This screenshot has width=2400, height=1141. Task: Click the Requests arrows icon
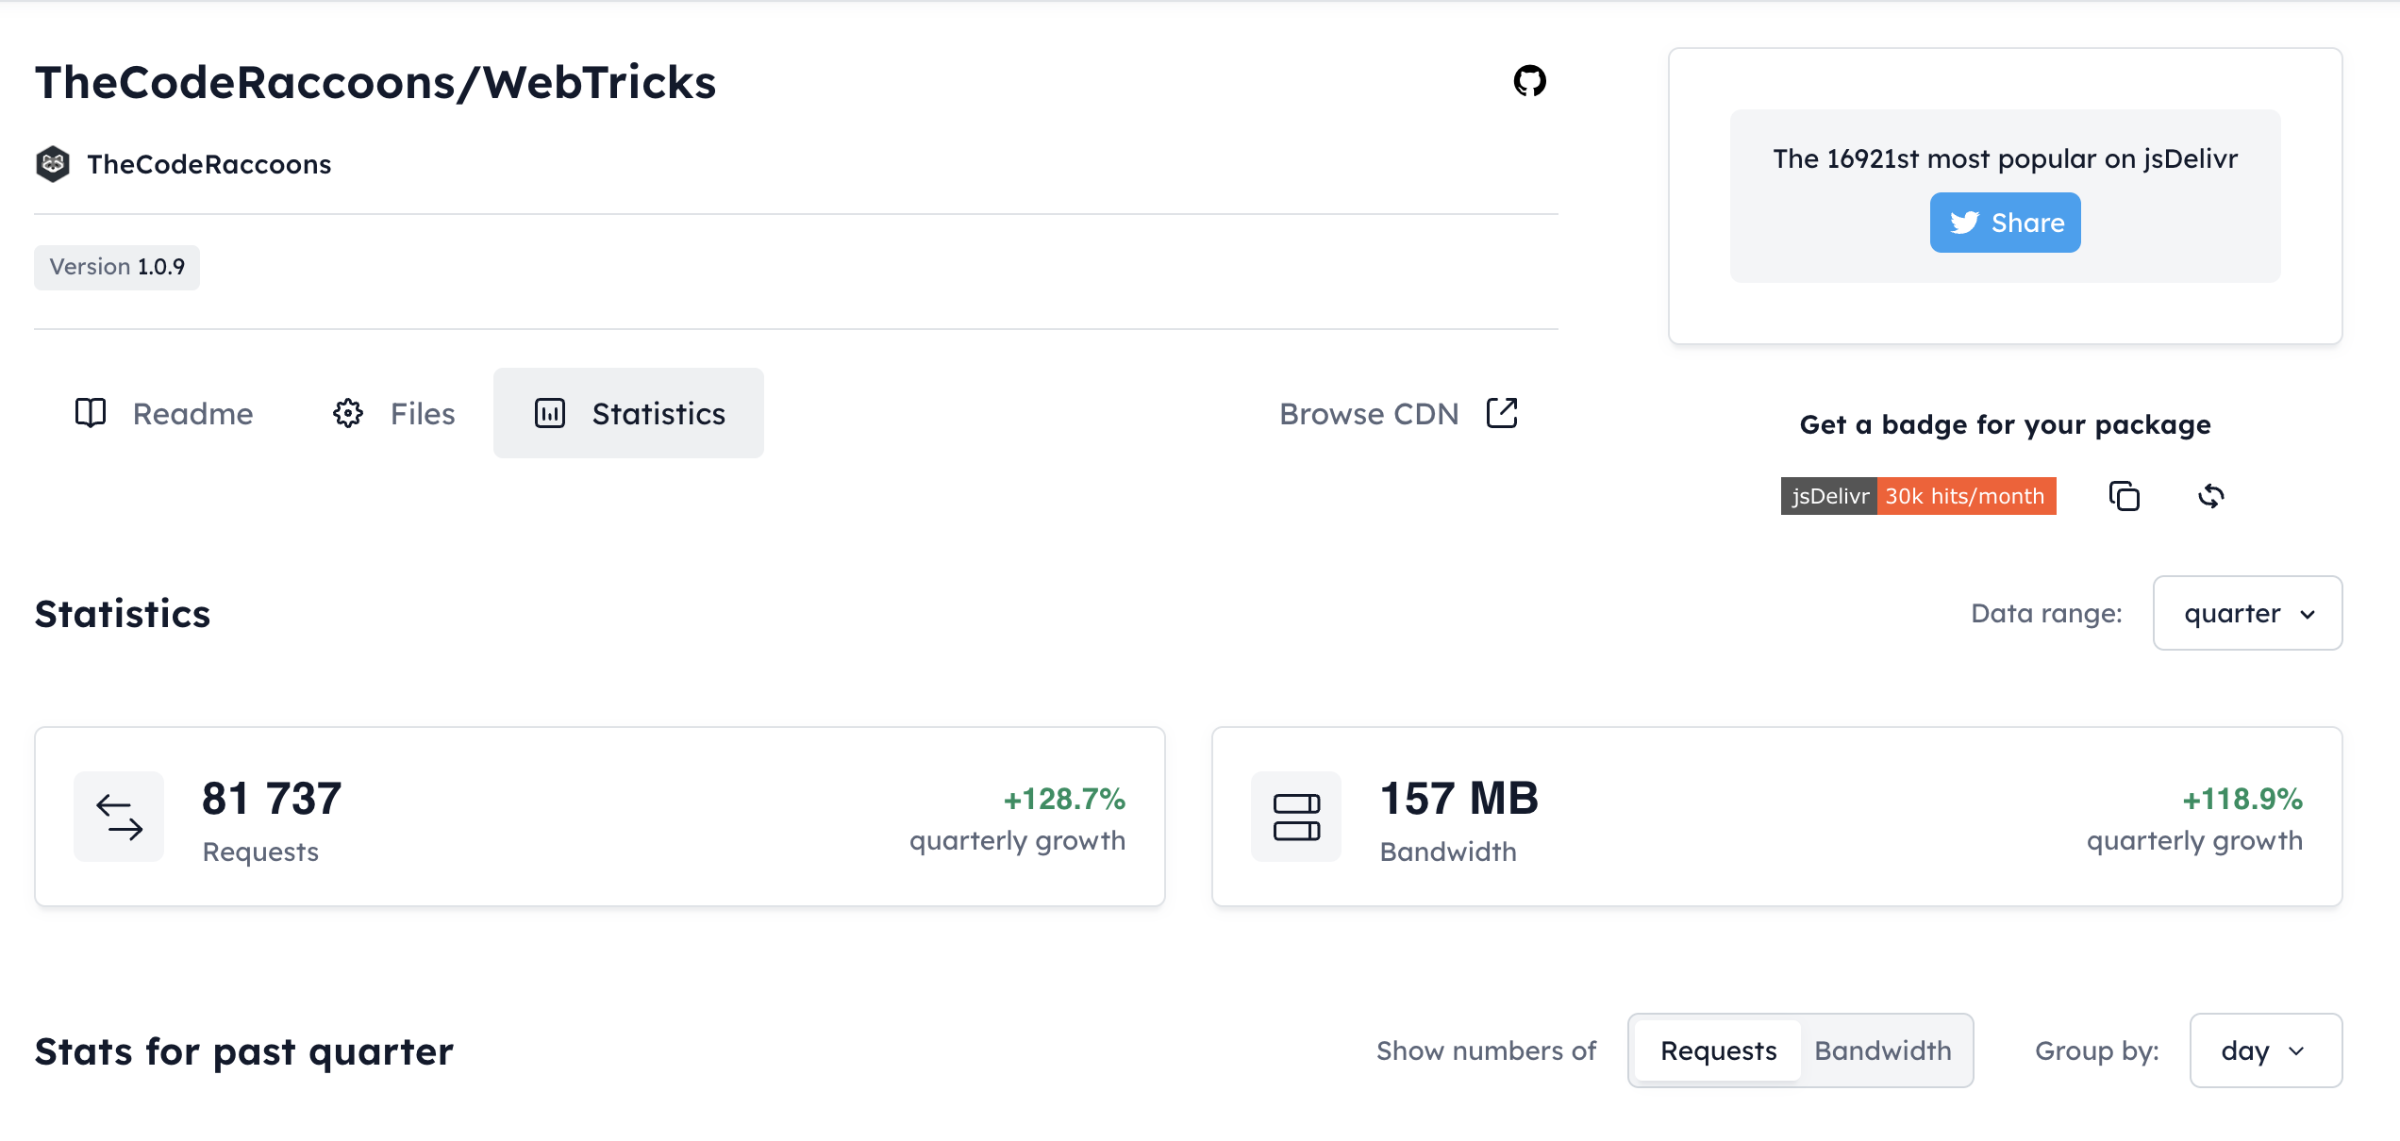tap(119, 817)
